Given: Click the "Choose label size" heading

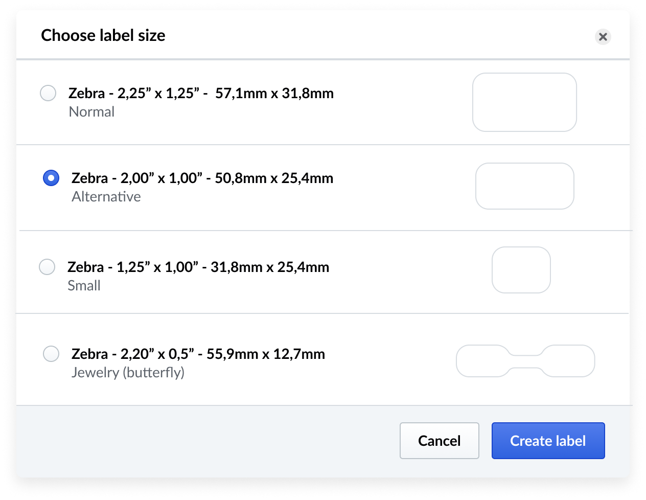Looking at the screenshot, I should coord(103,35).
